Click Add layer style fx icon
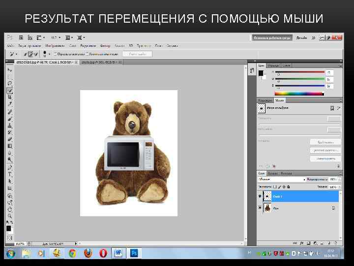This screenshot has height=266, width=354. tap(301, 243)
